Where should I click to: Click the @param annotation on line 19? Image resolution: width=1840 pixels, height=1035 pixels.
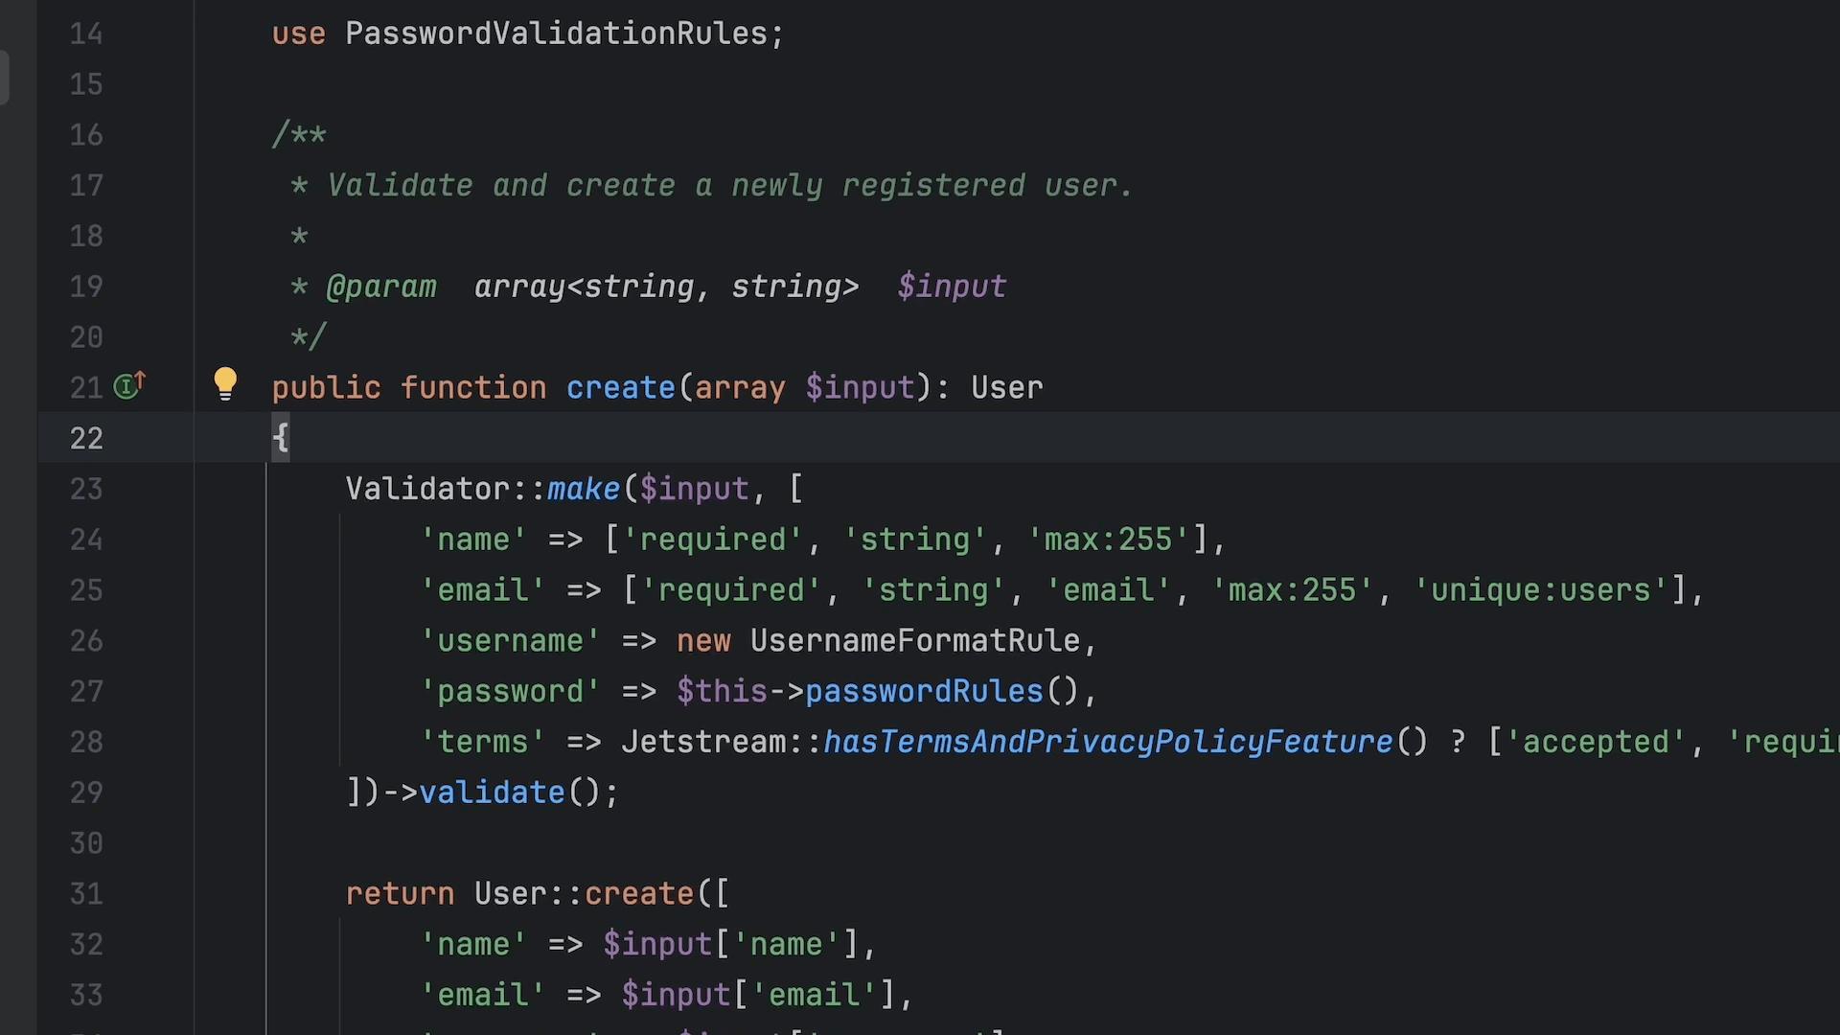380,286
